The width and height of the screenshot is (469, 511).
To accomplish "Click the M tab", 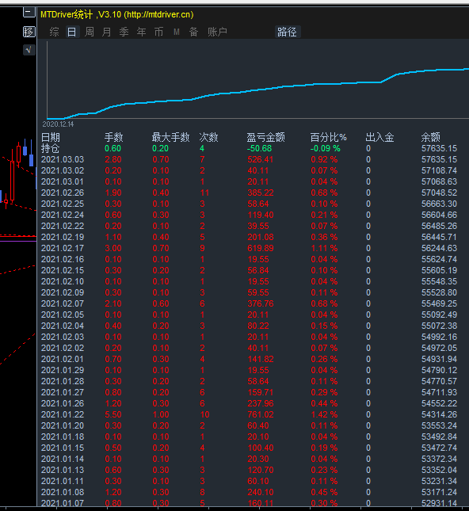I will coord(177,32).
